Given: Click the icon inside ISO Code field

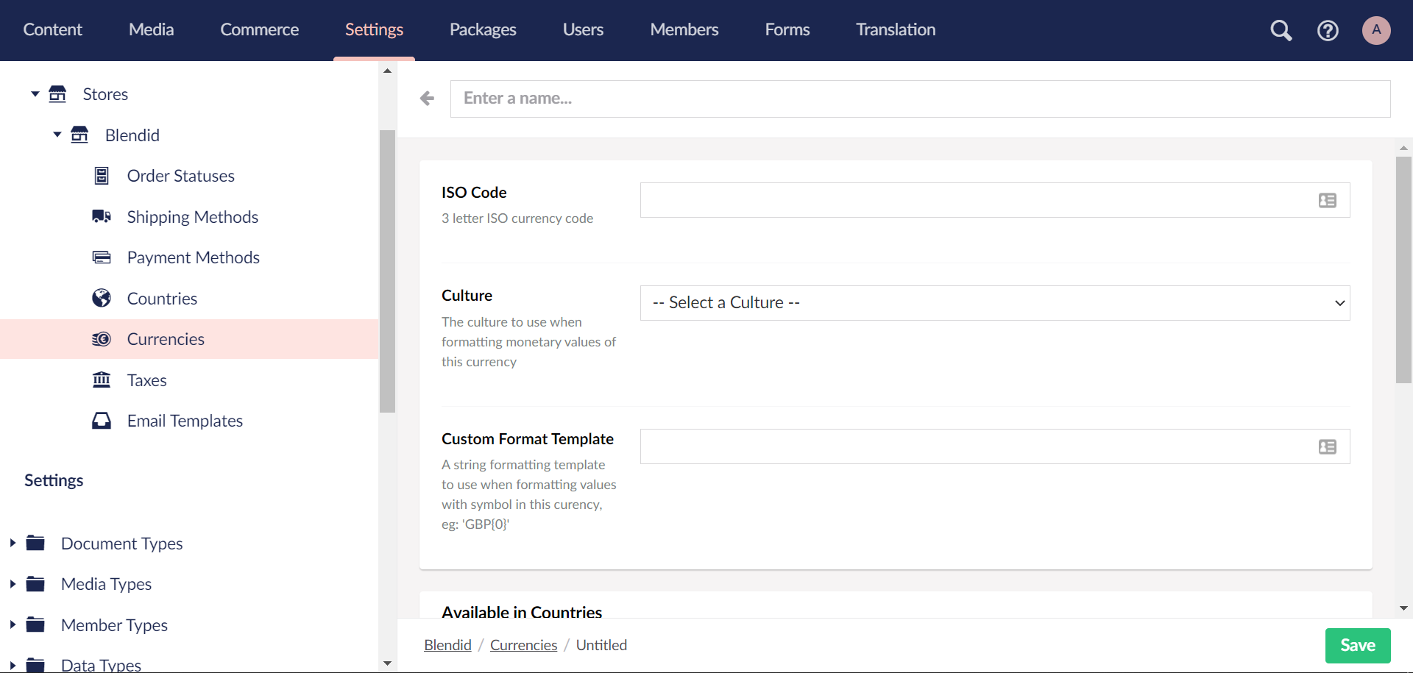Looking at the screenshot, I should (1328, 200).
